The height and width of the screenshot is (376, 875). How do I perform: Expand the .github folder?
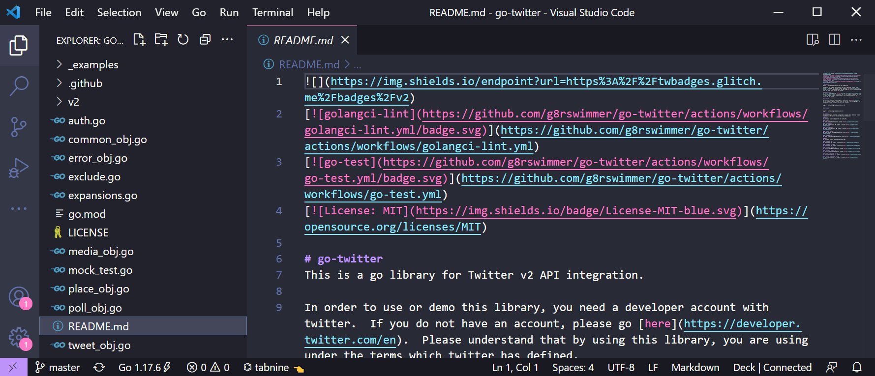[x=85, y=83]
